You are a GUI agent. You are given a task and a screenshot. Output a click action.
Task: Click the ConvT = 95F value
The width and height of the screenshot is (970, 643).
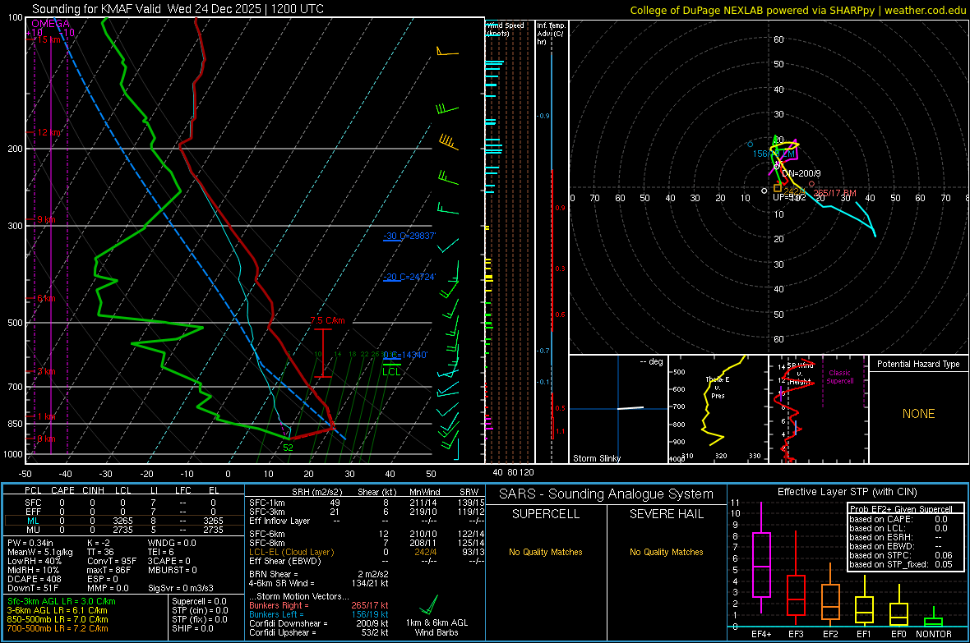[x=112, y=562]
